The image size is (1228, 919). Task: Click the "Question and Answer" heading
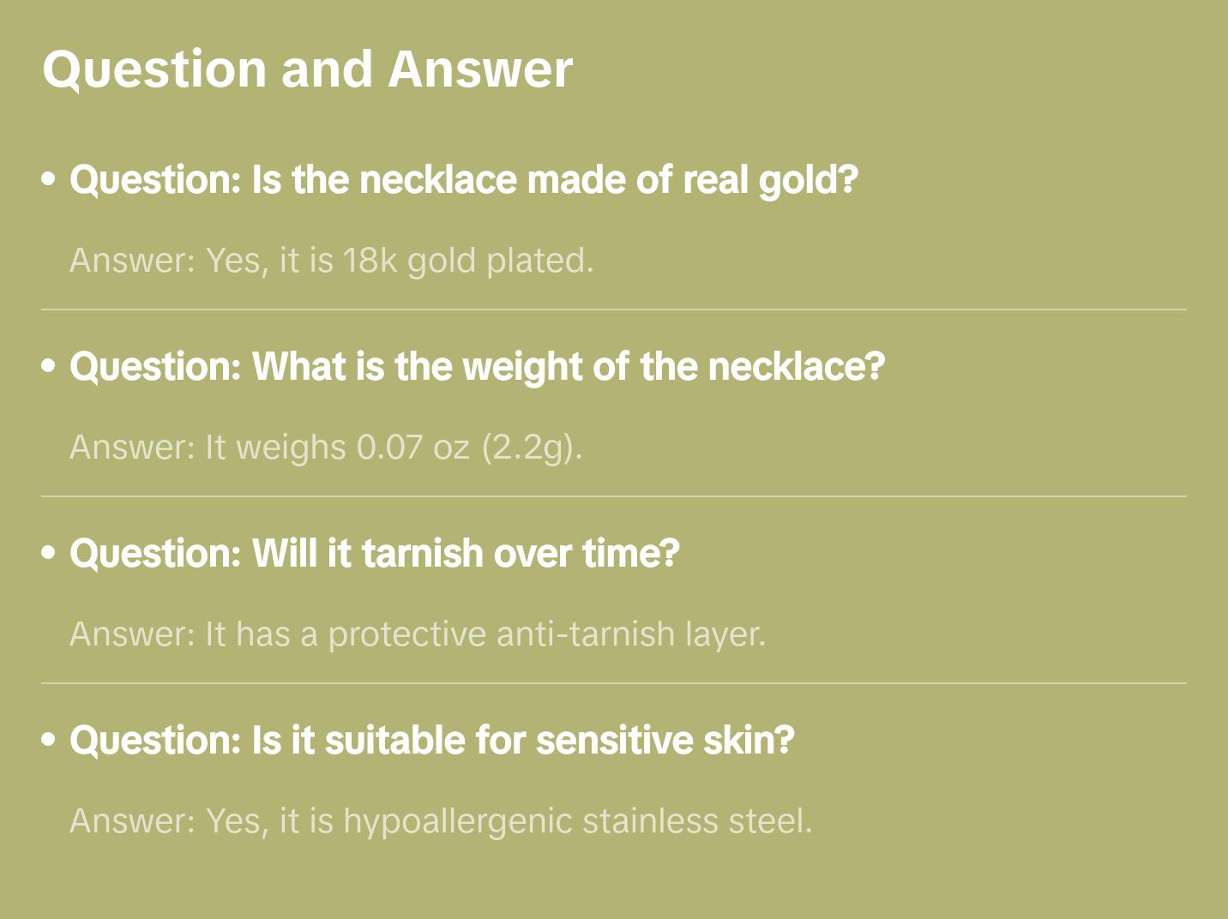click(307, 69)
